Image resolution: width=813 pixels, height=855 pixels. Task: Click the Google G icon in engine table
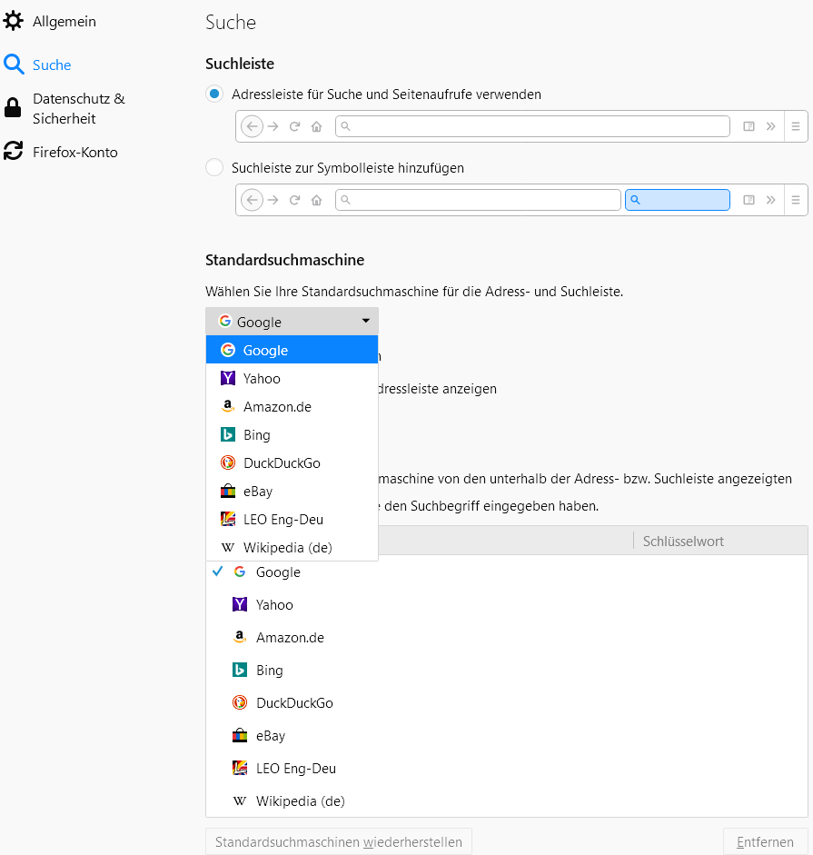tap(240, 572)
